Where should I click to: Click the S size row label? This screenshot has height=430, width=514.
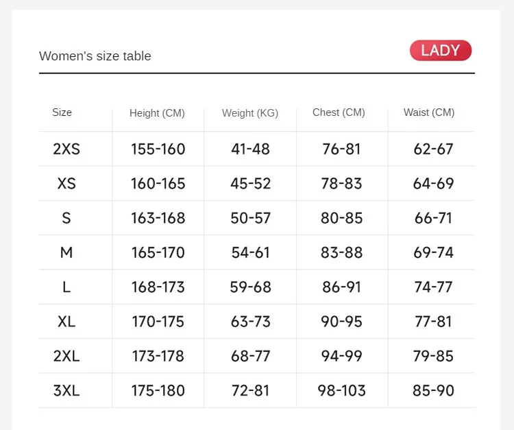tap(66, 218)
